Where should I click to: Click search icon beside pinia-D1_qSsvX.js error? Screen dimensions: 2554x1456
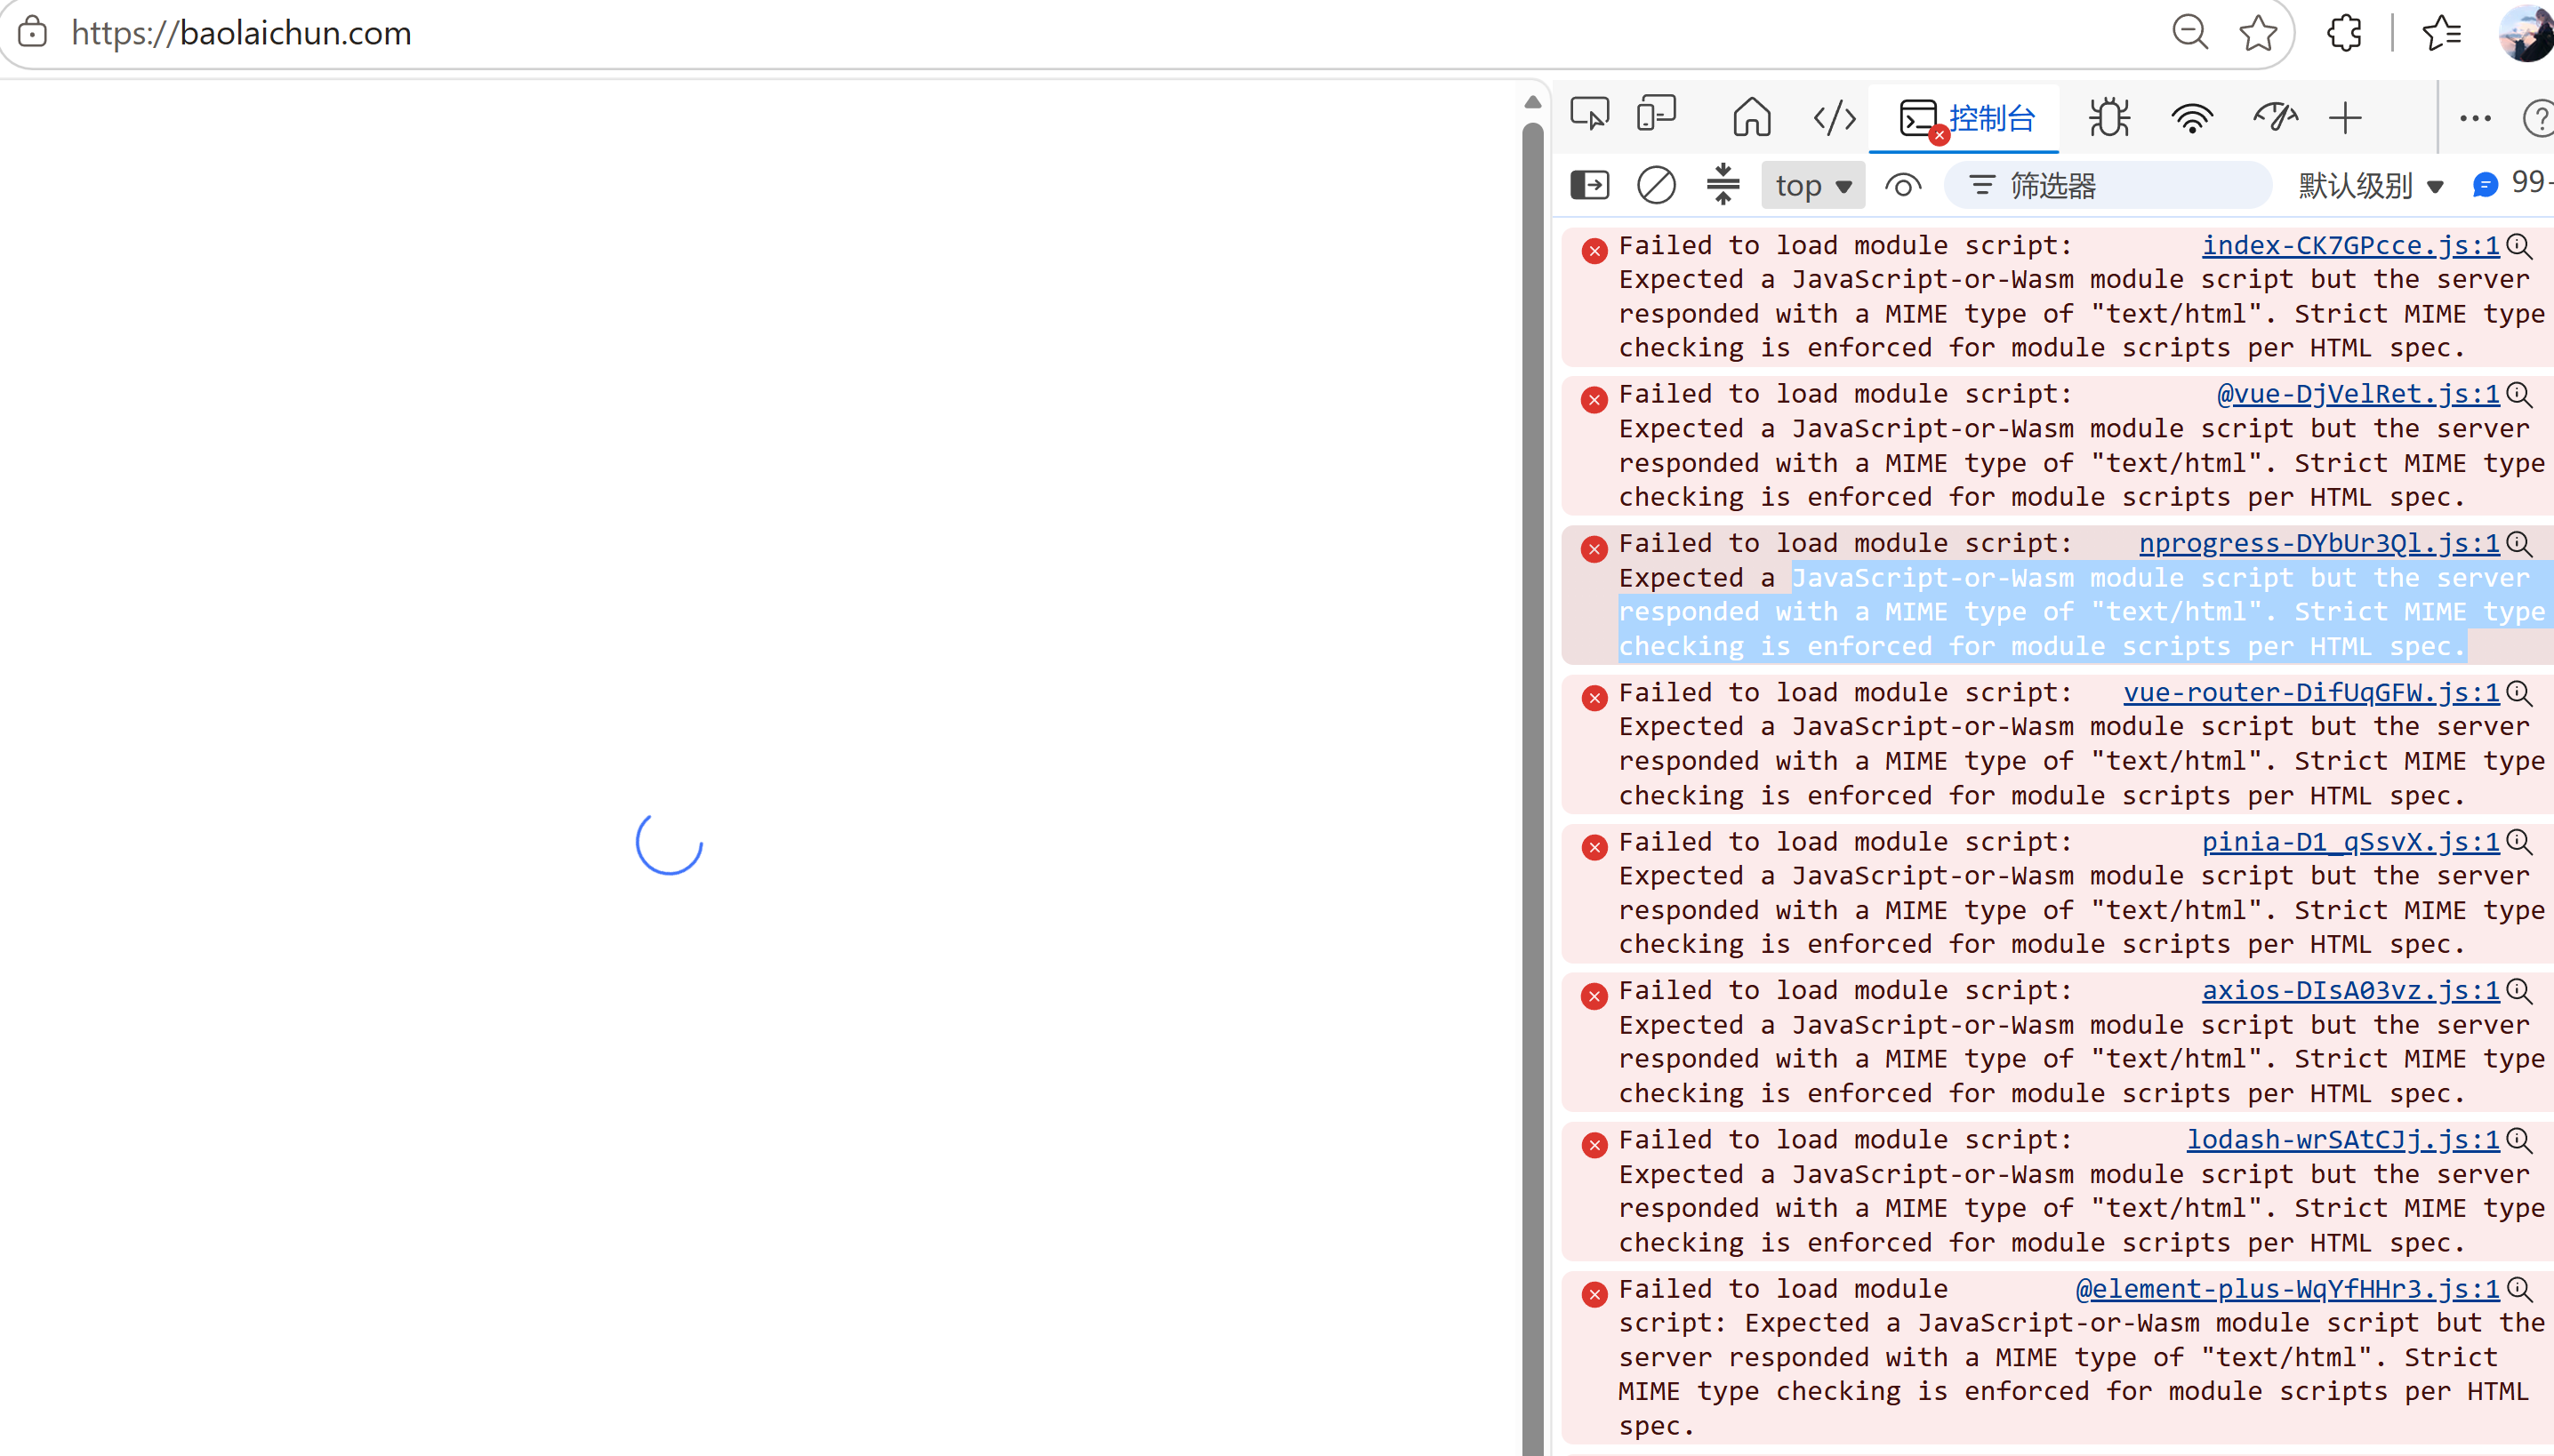click(2519, 843)
